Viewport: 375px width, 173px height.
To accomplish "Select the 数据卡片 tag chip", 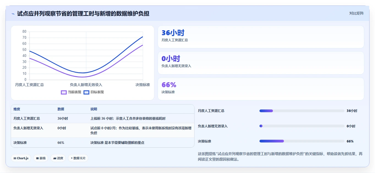I will [x=78, y=158].
